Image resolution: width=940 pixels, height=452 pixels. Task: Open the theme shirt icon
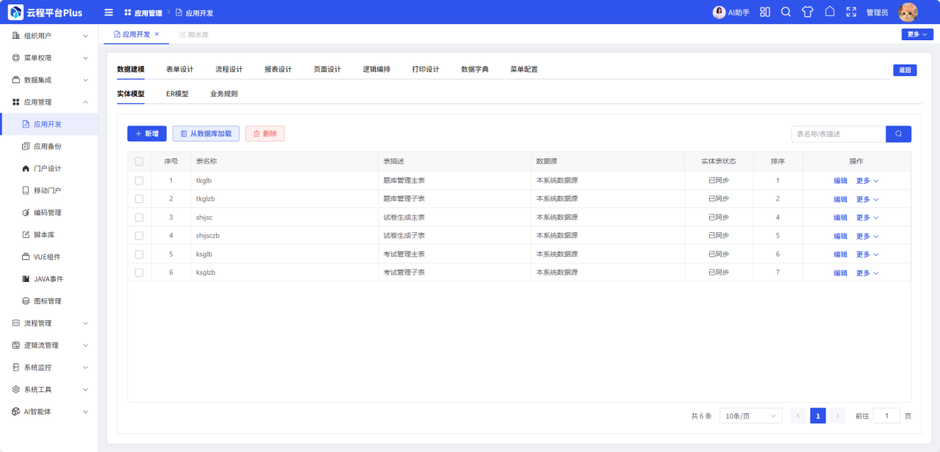[x=807, y=12]
